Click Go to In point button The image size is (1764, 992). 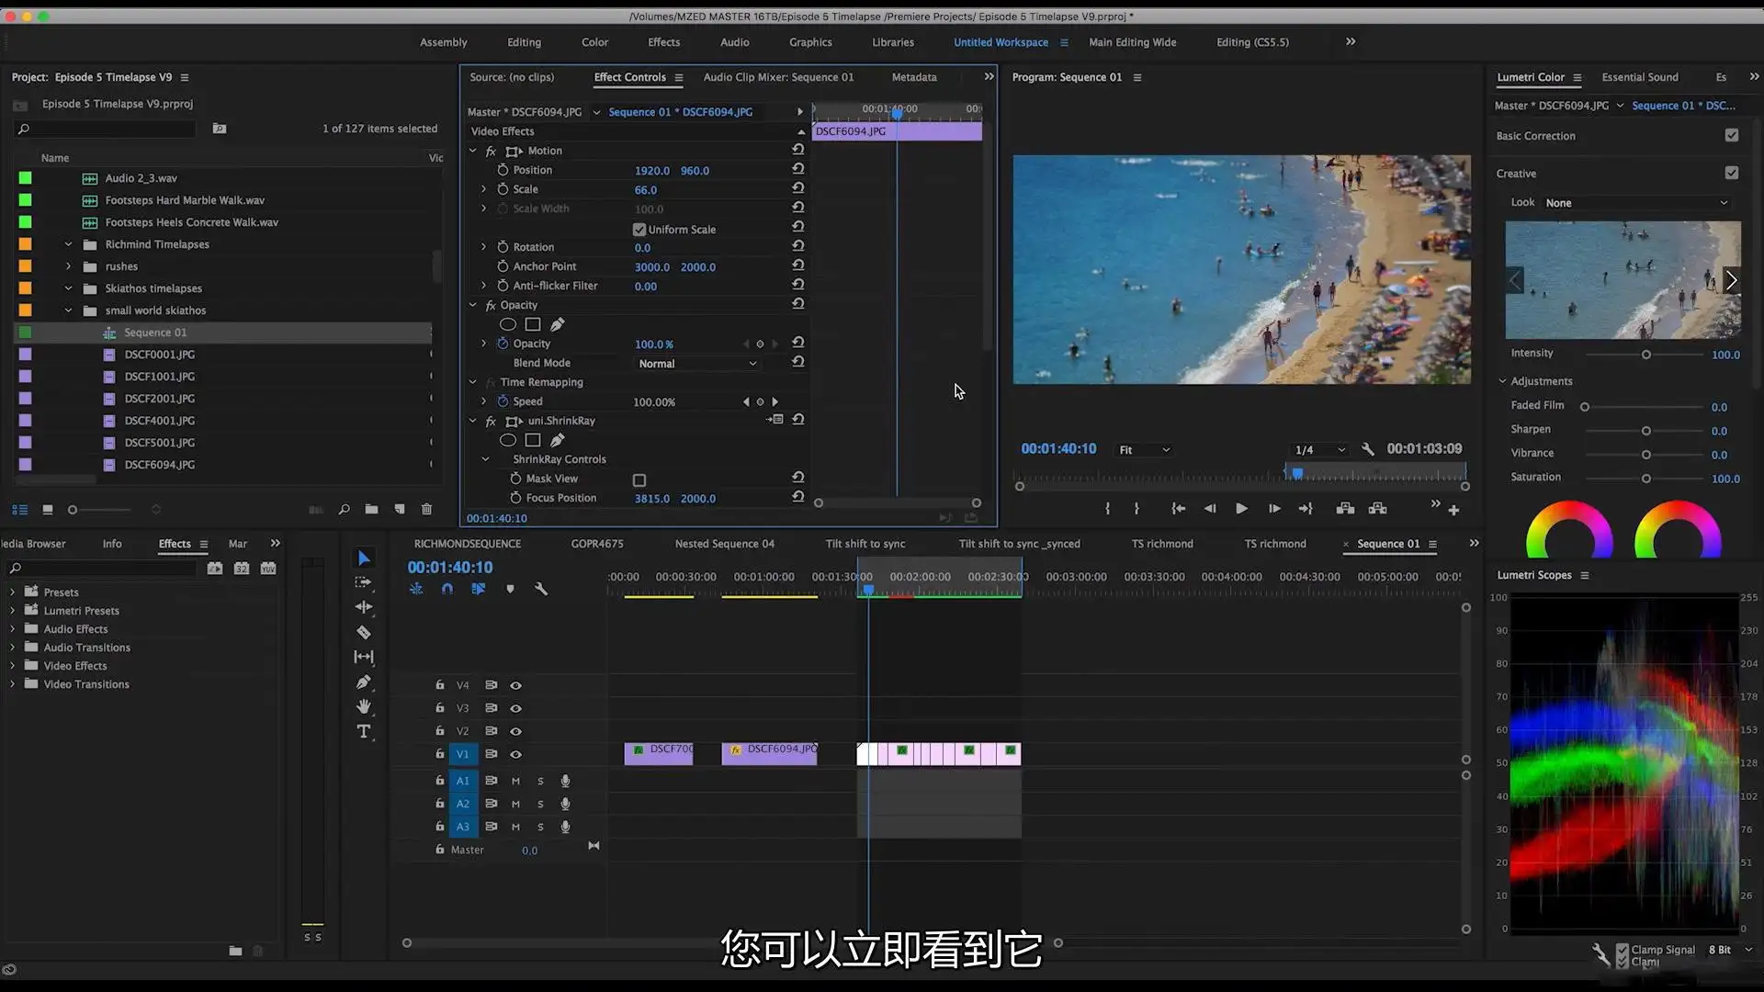tap(1178, 509)
